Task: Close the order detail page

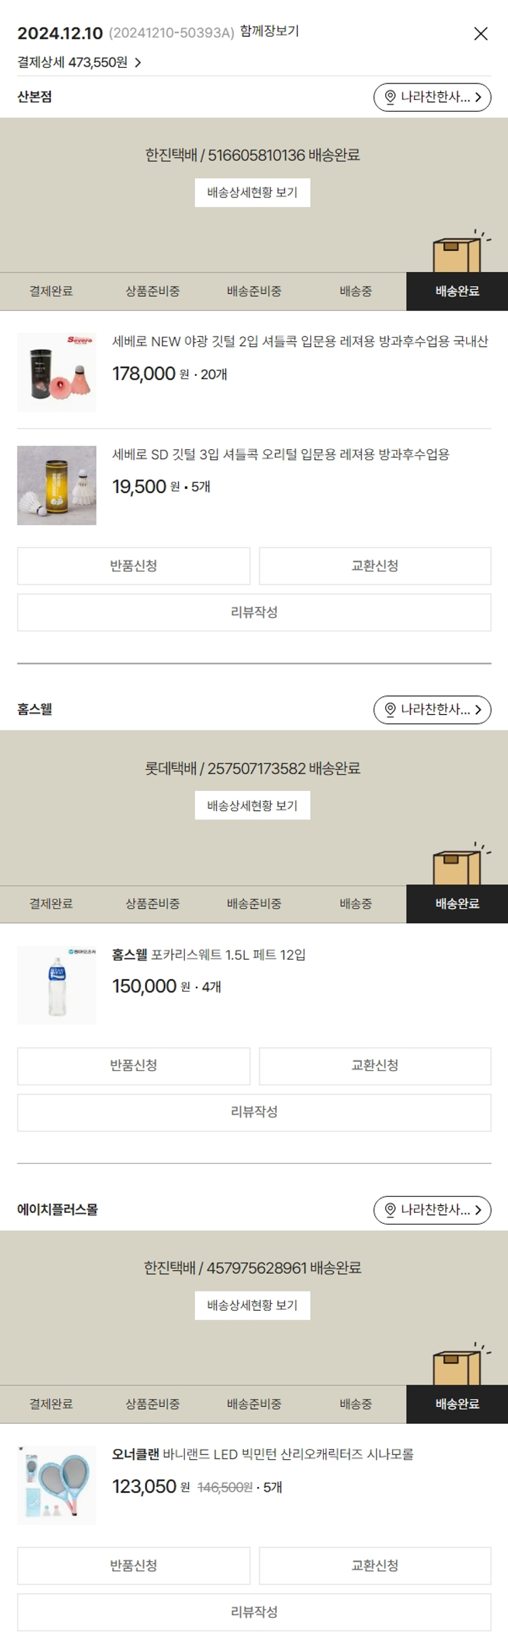Action: click(480, 34)
